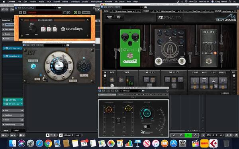
Task: Expand the Sends inspector section
Action: pyautogui.click(x=13, y=120)
